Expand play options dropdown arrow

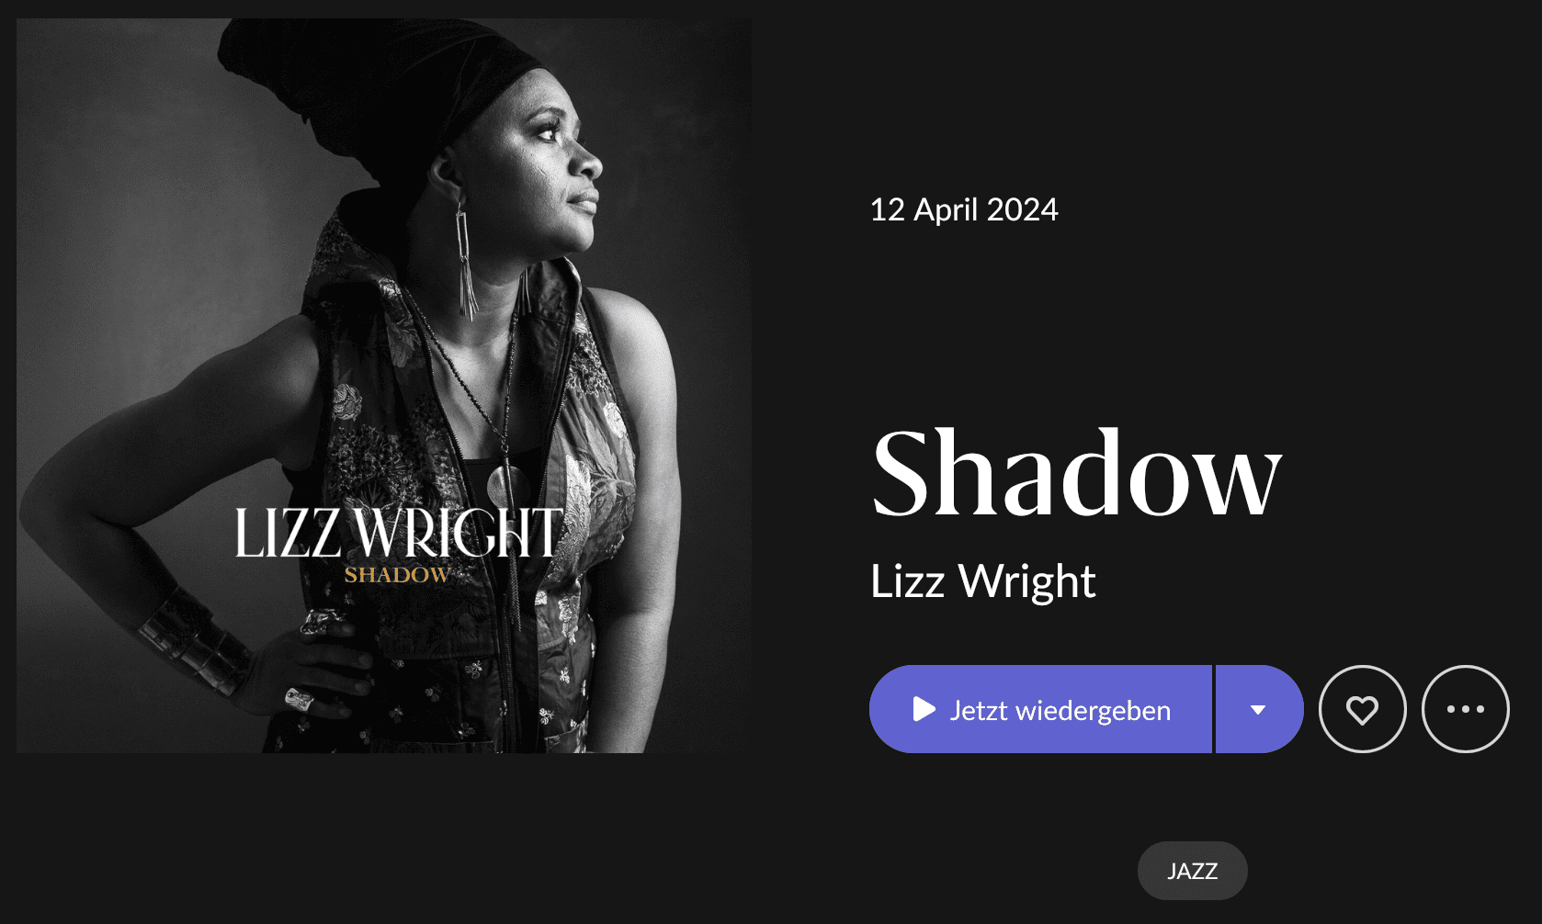[1259, 709]
